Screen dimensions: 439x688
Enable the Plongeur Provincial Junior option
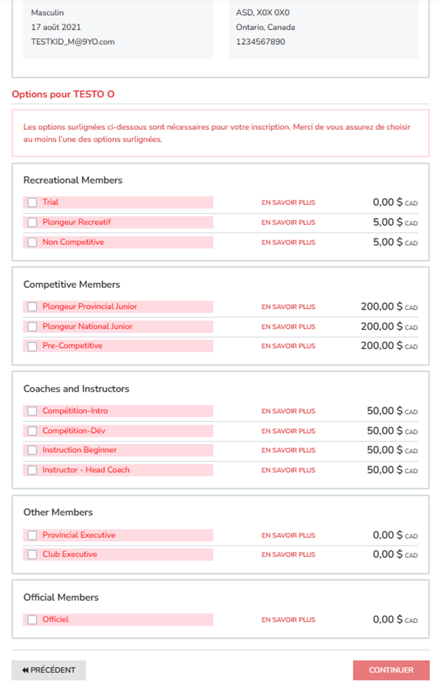point(32,307)
